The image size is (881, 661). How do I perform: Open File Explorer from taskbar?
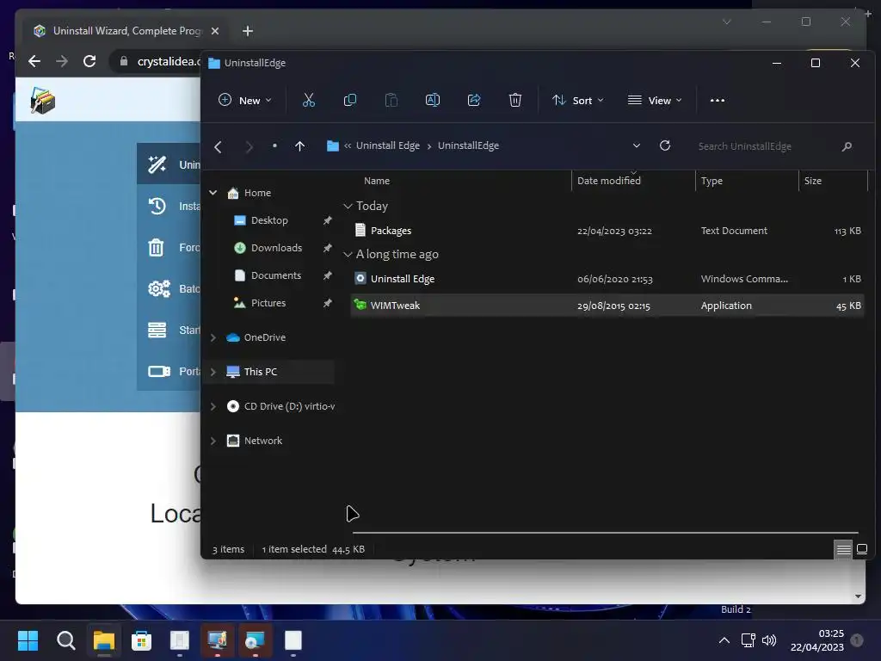tap(104, 640)
